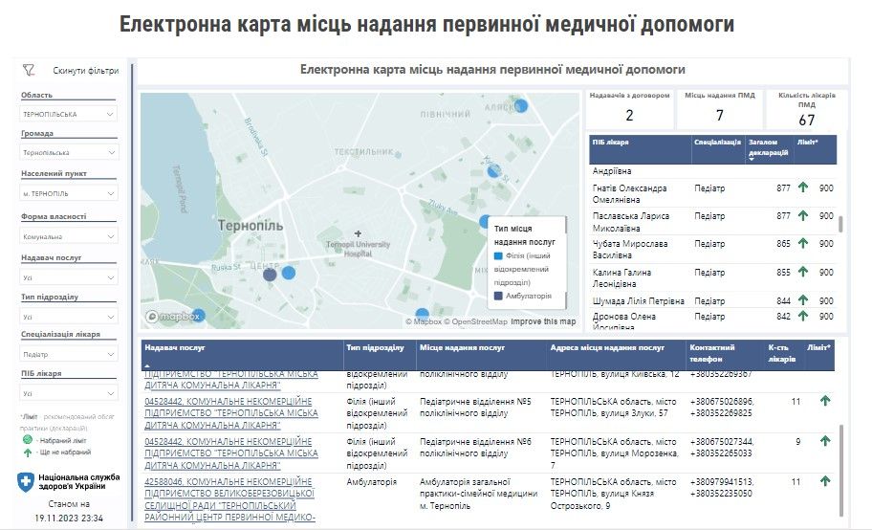Screen dimensions: 872x530
Task: Click green limit arrow in Амбулаторія row
Action: point(825,481)
